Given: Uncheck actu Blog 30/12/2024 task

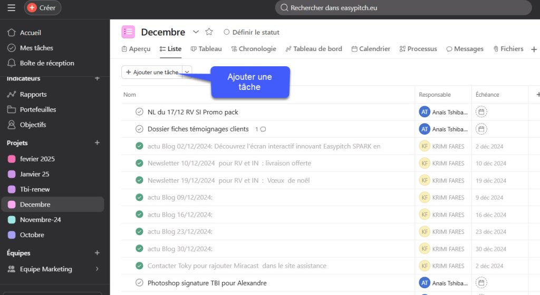Looking at the screenshot, I should pos(139,249).
